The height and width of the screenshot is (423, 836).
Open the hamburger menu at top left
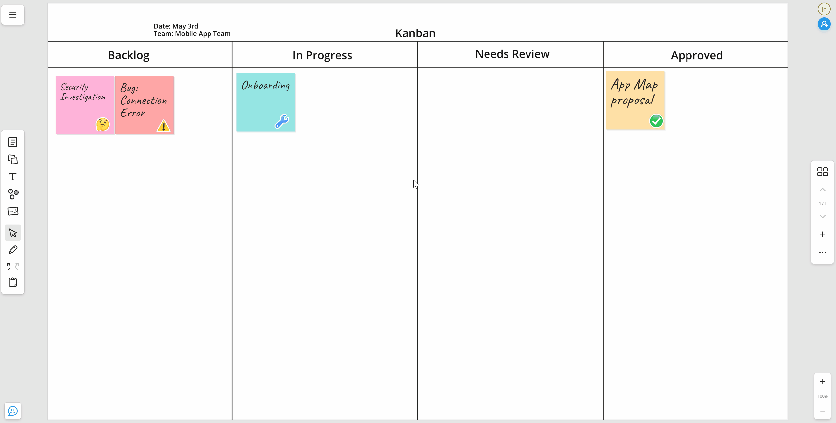coord(13,14)
